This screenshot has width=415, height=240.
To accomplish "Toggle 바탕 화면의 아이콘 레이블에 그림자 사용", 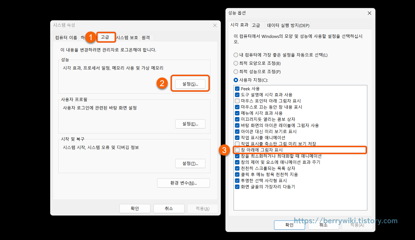I will (237, 125).
